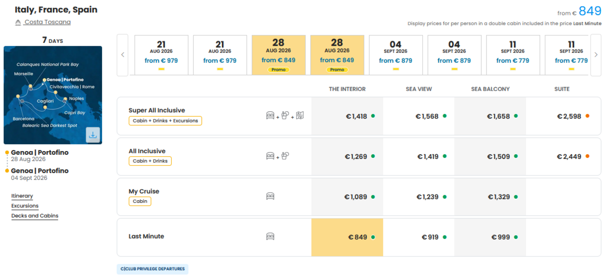Open the Itinerary link

tap(22, 196)
